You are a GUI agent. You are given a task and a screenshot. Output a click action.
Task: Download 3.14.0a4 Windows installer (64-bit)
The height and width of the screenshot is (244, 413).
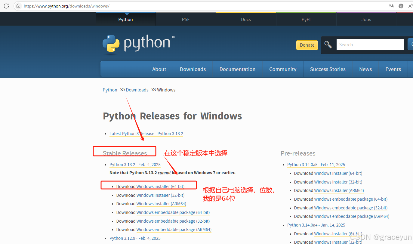point(338,234)
